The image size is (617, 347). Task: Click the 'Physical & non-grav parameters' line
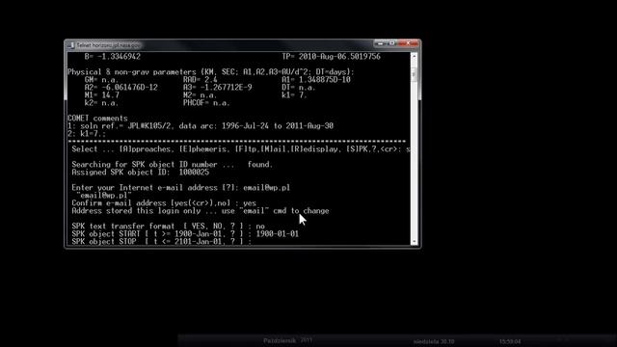click(211, 72)
